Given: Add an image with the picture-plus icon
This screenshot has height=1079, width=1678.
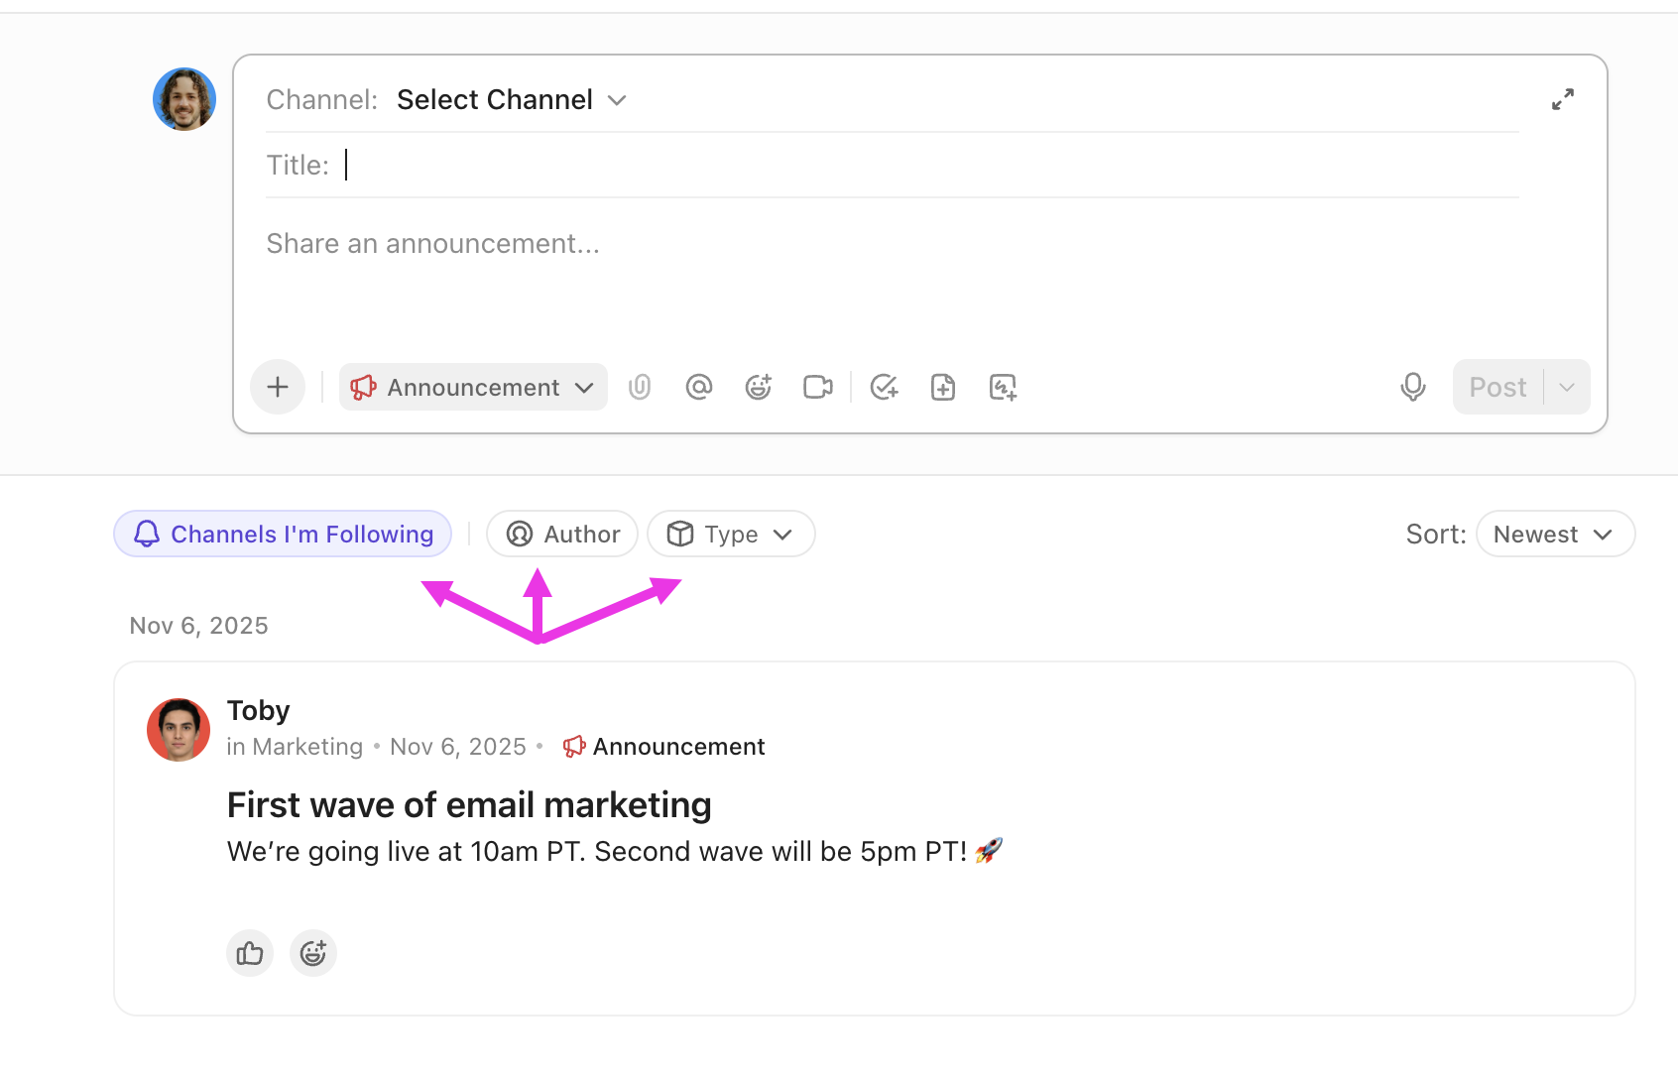Looking at the screenshot, I should tap(1003, 387).
